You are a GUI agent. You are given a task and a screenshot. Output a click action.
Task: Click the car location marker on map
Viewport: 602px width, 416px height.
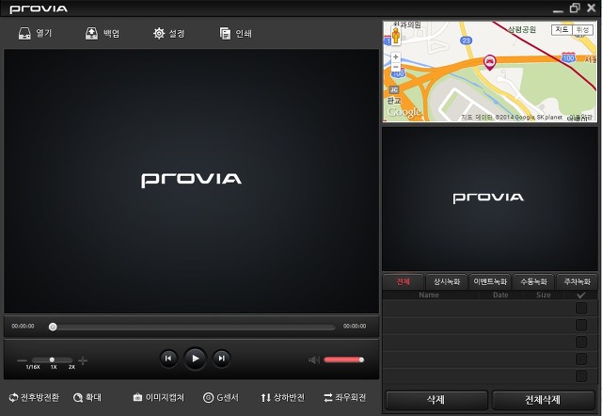coord(489,62)
